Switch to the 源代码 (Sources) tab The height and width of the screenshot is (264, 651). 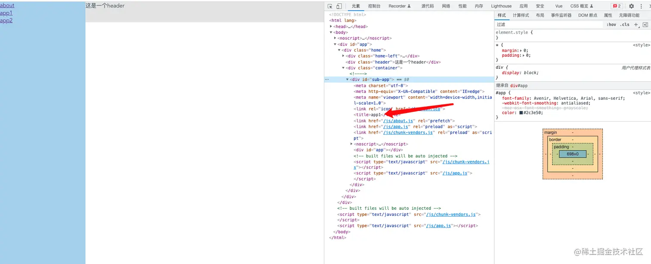coord(428,6)
